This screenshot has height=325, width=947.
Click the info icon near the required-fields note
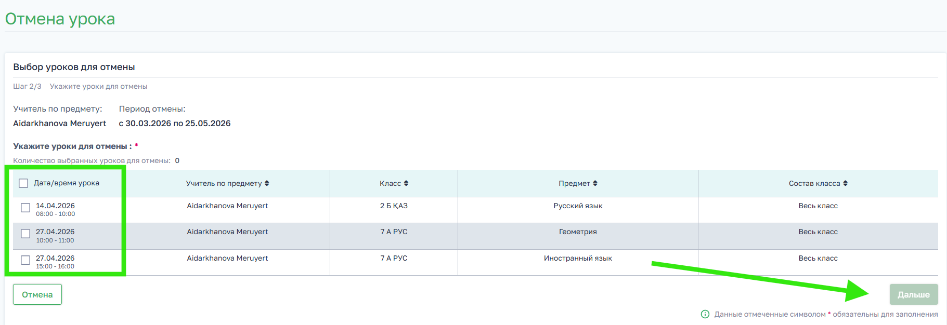pos(705,314)
